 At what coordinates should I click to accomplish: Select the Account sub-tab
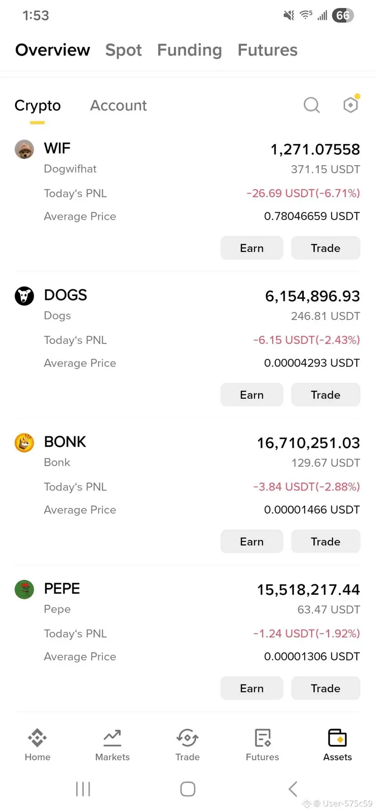pyautogui.click(x=118, y=105)
